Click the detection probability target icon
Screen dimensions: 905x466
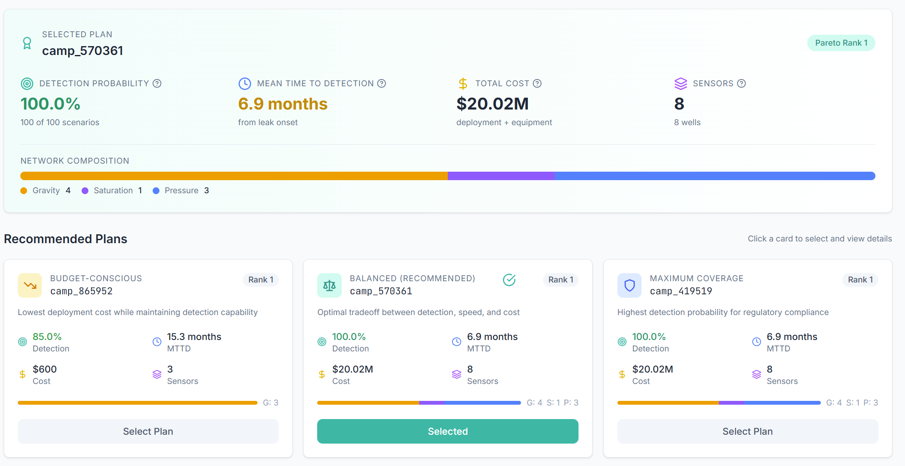point(27,83)
